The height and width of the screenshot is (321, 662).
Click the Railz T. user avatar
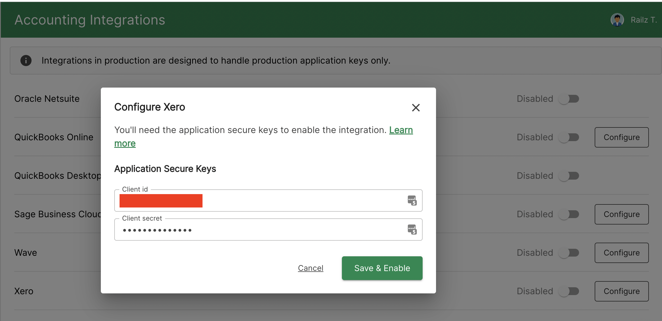coord(617,20)
